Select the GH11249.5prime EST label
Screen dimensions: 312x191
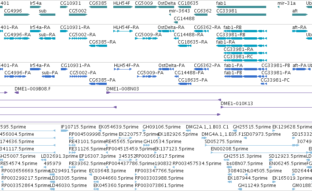click(x=257, y=186)
